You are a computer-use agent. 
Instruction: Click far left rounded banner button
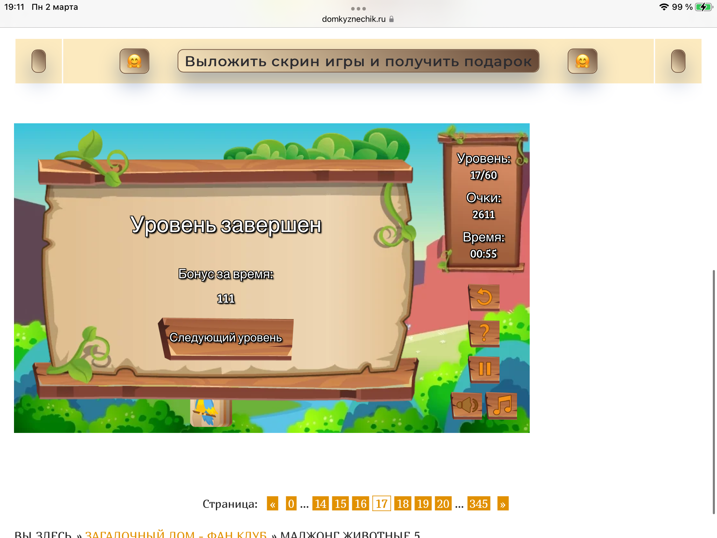[x=39, y=61]
